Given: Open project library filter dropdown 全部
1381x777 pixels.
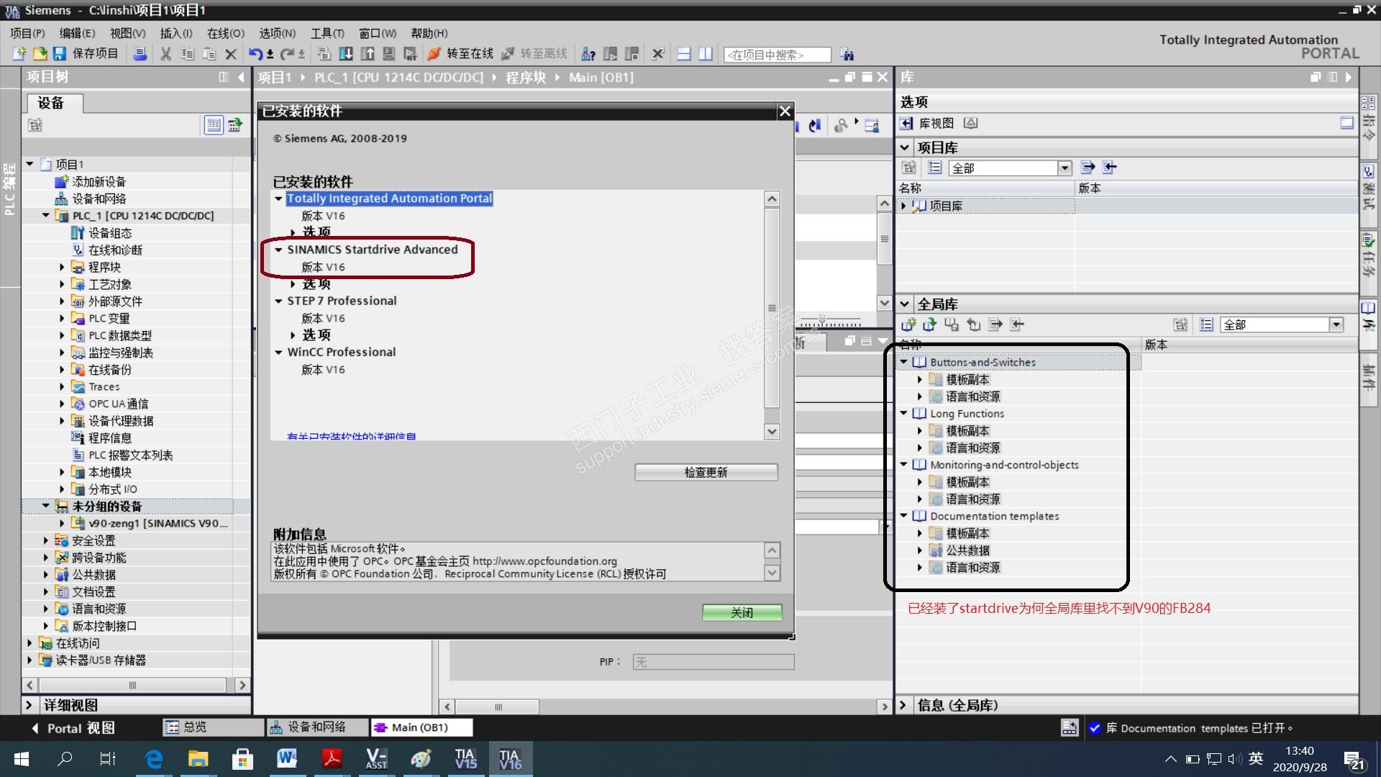Looking at the screenshot, I should 1065,168.
